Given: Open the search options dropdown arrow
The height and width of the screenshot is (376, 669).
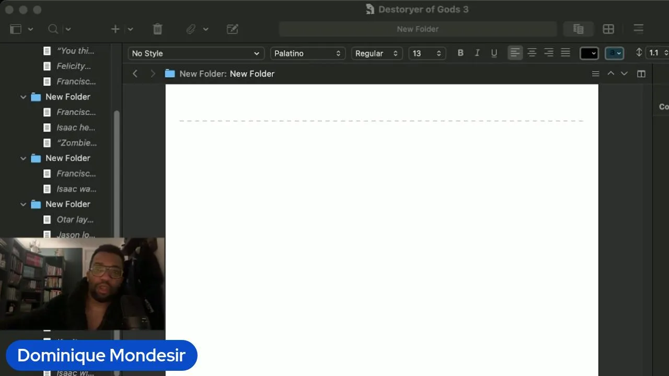Looking at the screenshot, I should [68, 29].
